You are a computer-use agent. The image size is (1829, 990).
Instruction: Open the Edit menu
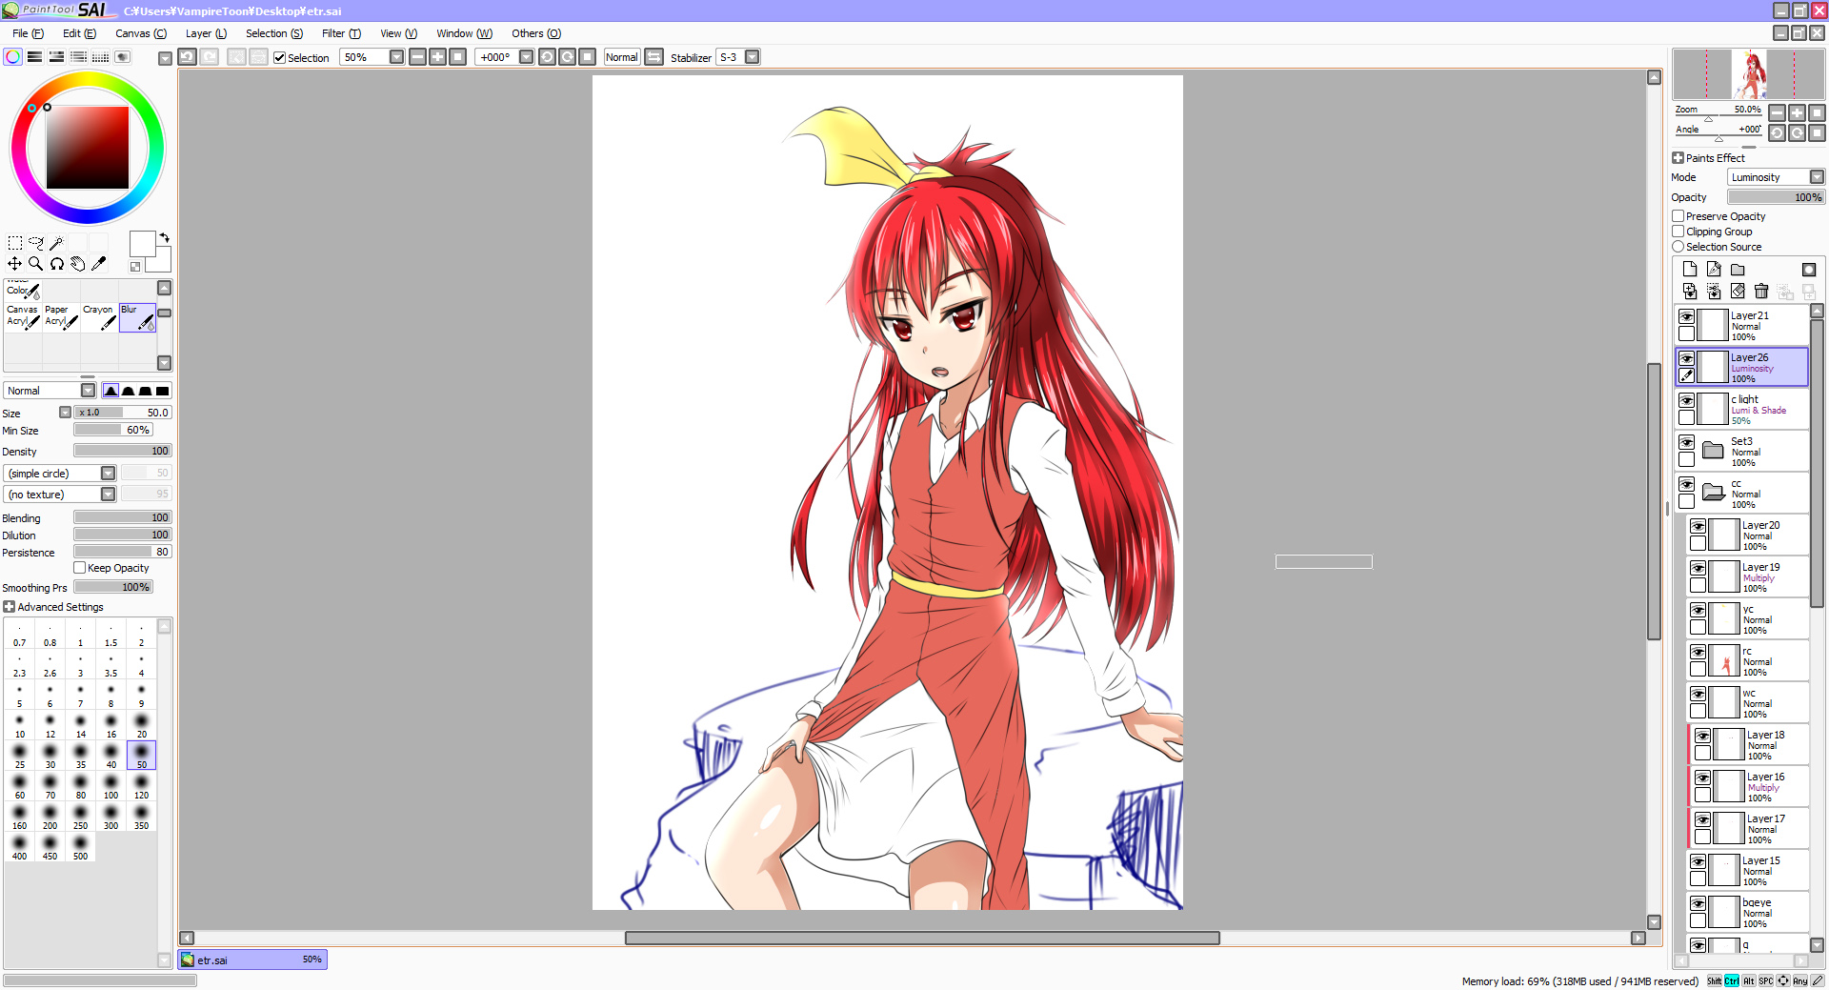coord(79,33)
